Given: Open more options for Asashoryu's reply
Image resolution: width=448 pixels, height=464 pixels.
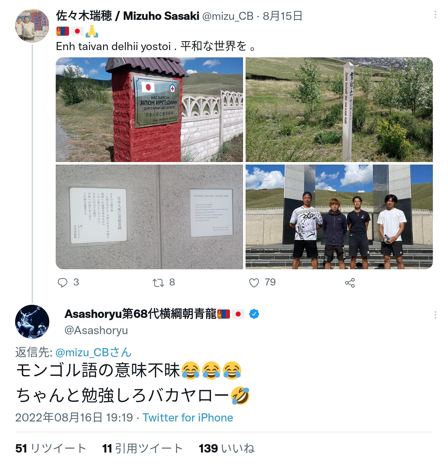Looking at the screenshot, I should 435,315.
